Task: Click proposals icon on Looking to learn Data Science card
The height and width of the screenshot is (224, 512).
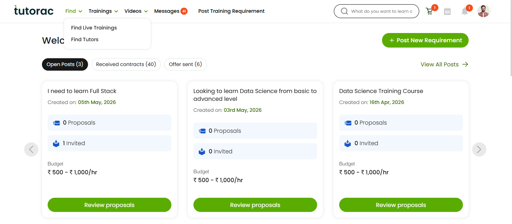Action: tap(202, 131)
